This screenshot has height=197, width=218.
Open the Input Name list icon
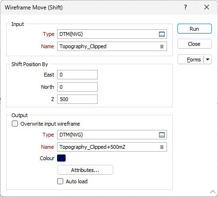click(162, 46)
